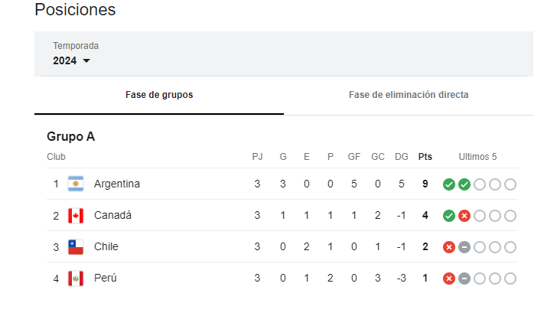Click Argentina's first green win checkmark
Screen dimensions: 557x316
(x=449, y=184)
